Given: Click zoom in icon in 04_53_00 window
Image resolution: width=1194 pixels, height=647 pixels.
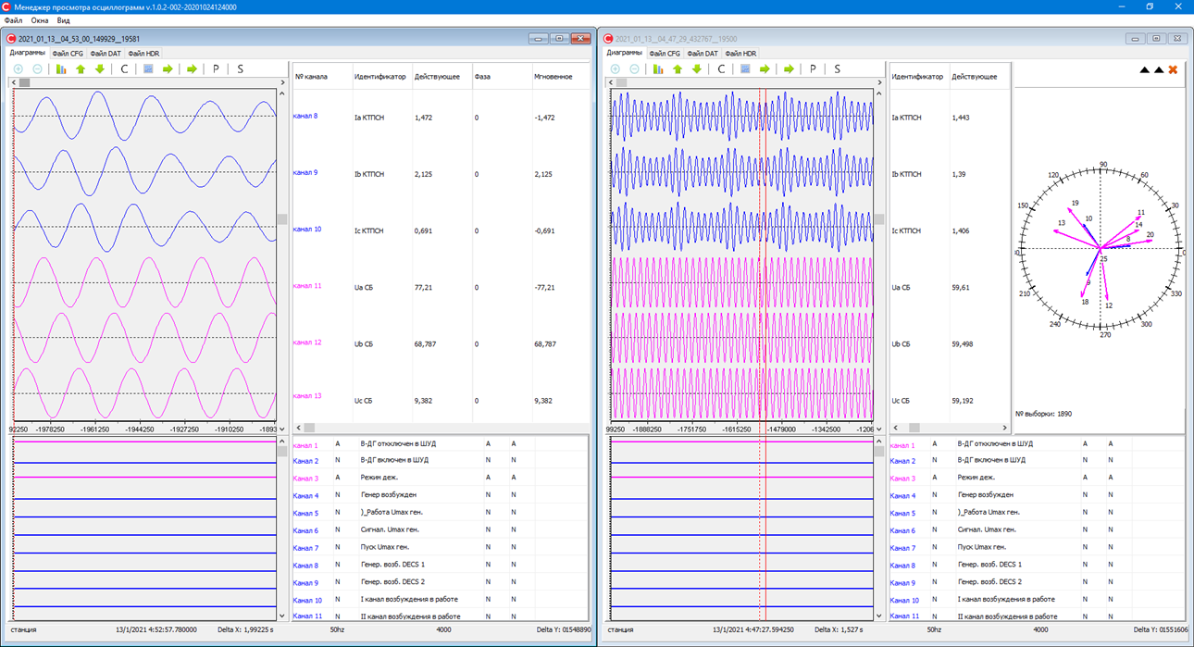Looking at the screenshot, I should 19,69.
